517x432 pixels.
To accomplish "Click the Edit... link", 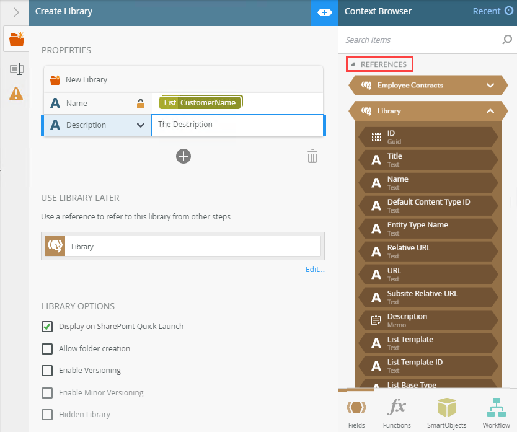I will [315, 270].
